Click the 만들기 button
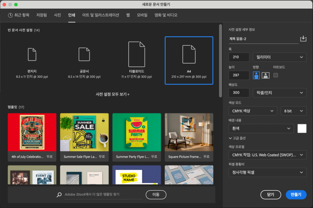 [x=296, y=195]
